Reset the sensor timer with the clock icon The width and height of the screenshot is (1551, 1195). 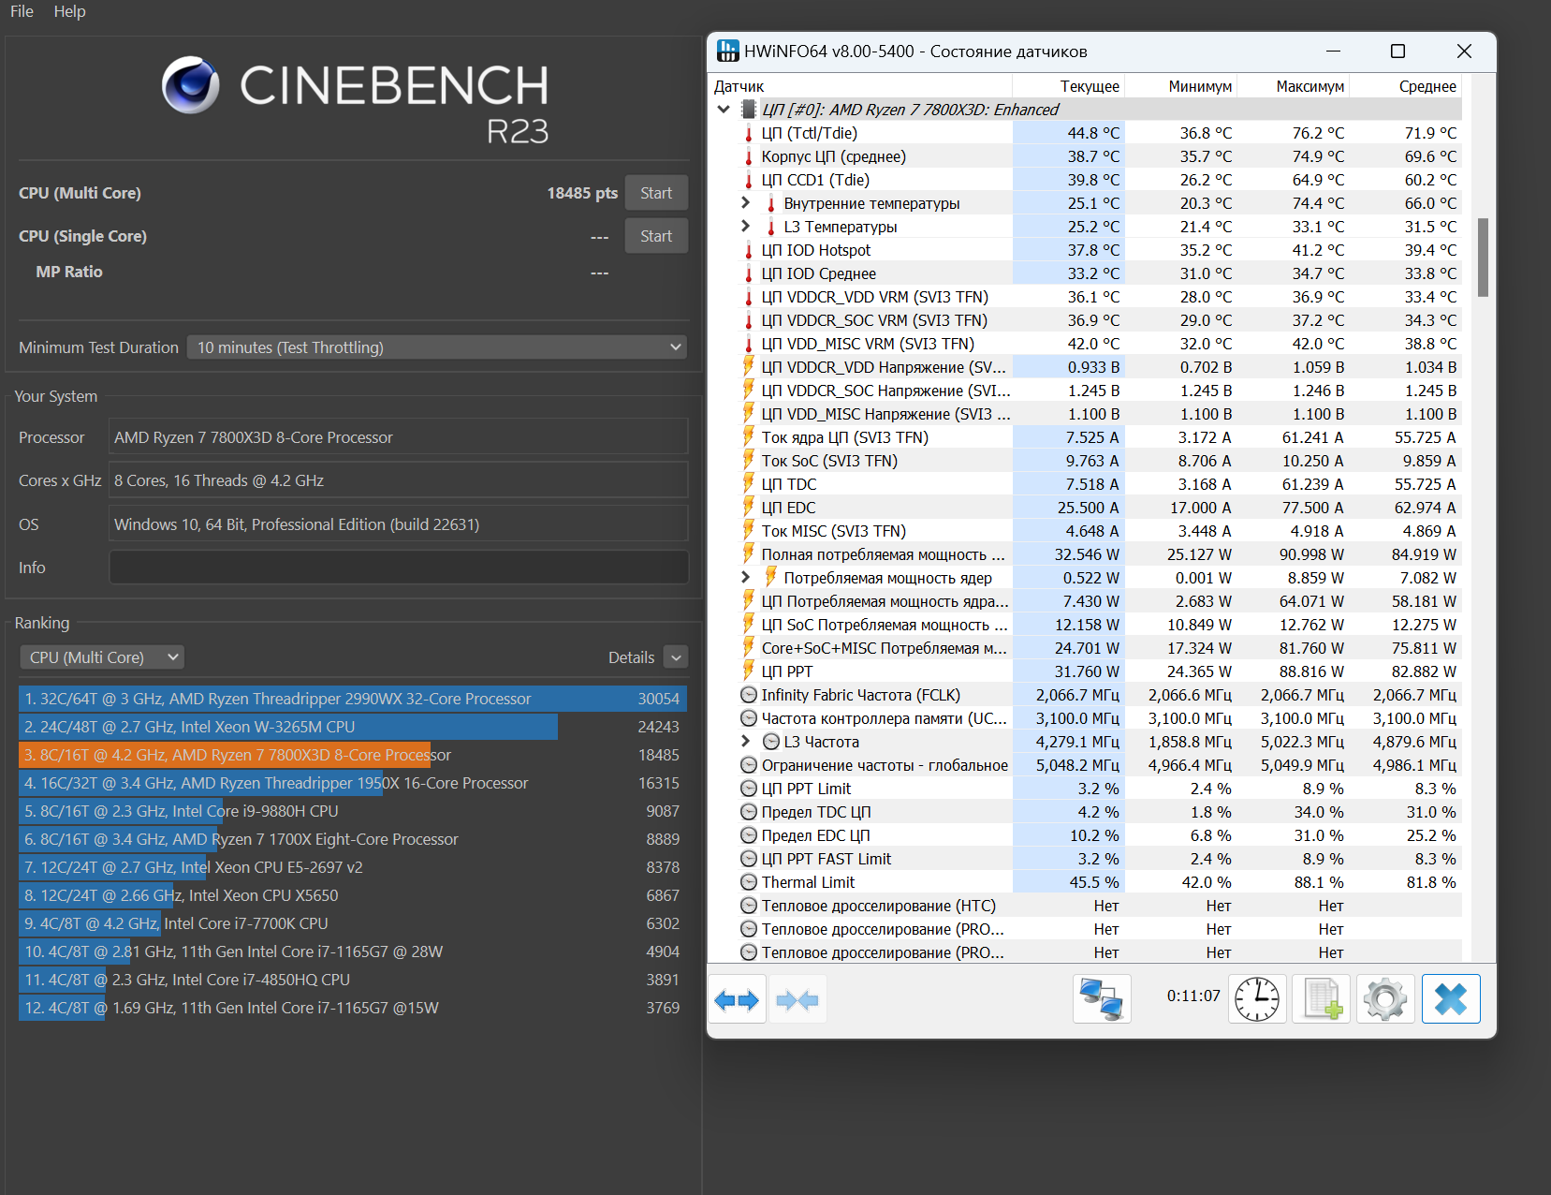1257,999
